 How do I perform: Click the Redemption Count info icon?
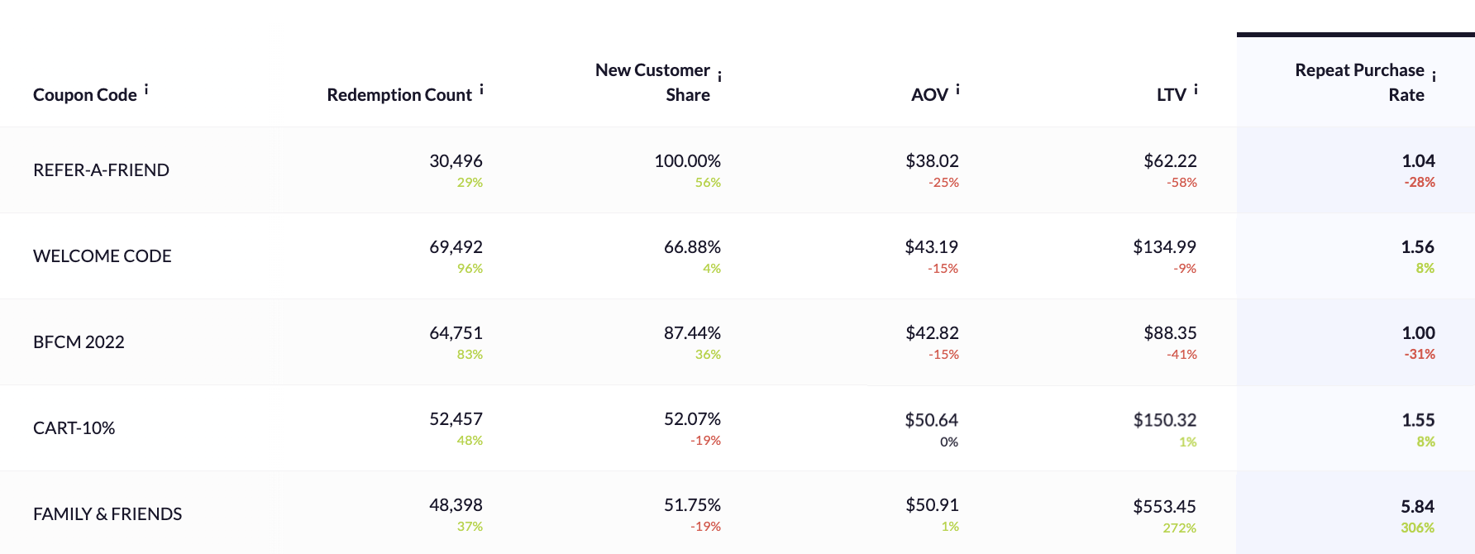tap(481, 89)
